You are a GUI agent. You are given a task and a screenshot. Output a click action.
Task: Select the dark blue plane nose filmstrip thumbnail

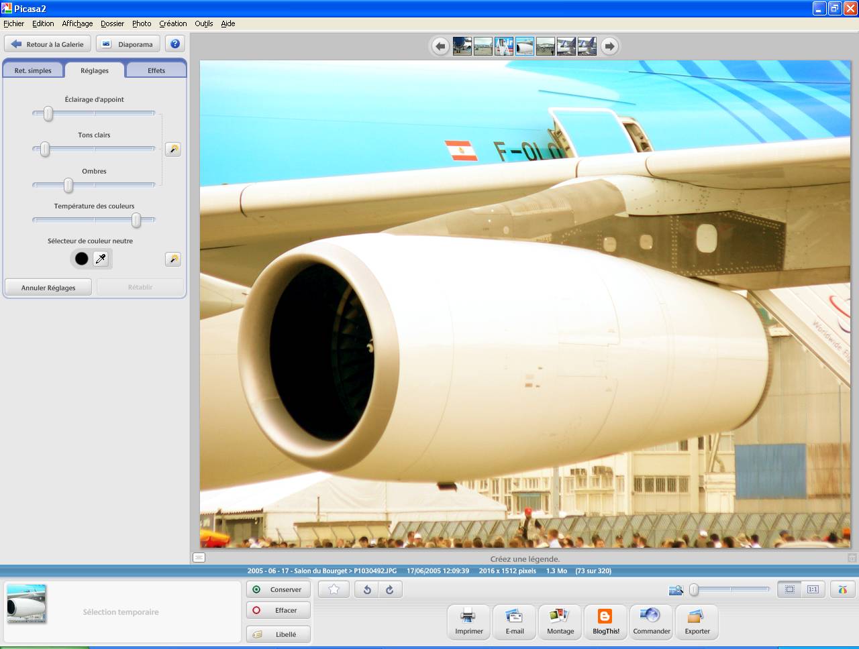pos(462,46)
